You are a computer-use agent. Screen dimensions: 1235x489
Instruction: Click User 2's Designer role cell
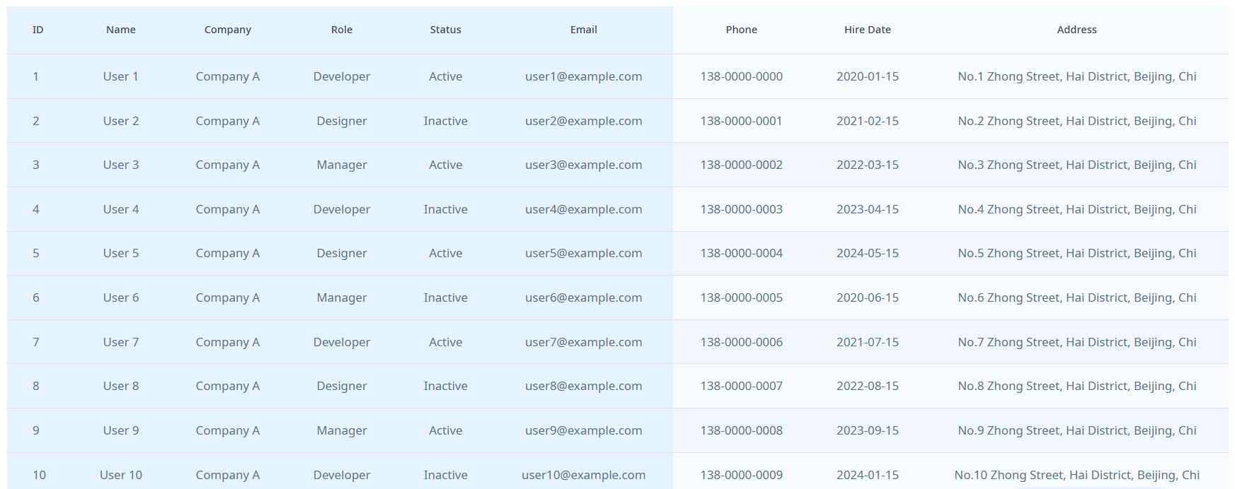(x=342, y=121)
